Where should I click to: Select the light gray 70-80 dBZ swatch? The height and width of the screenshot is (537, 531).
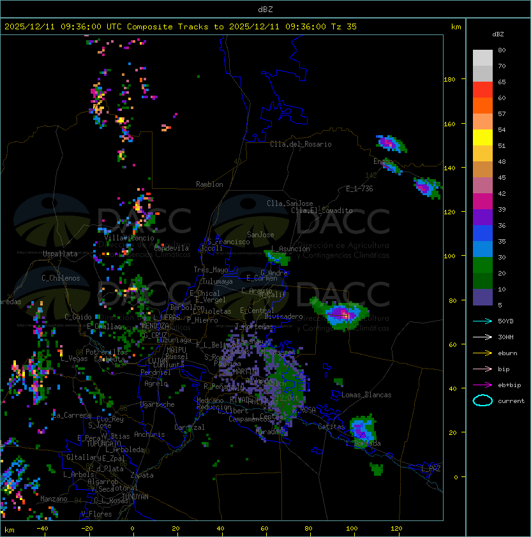coord(482,58)
